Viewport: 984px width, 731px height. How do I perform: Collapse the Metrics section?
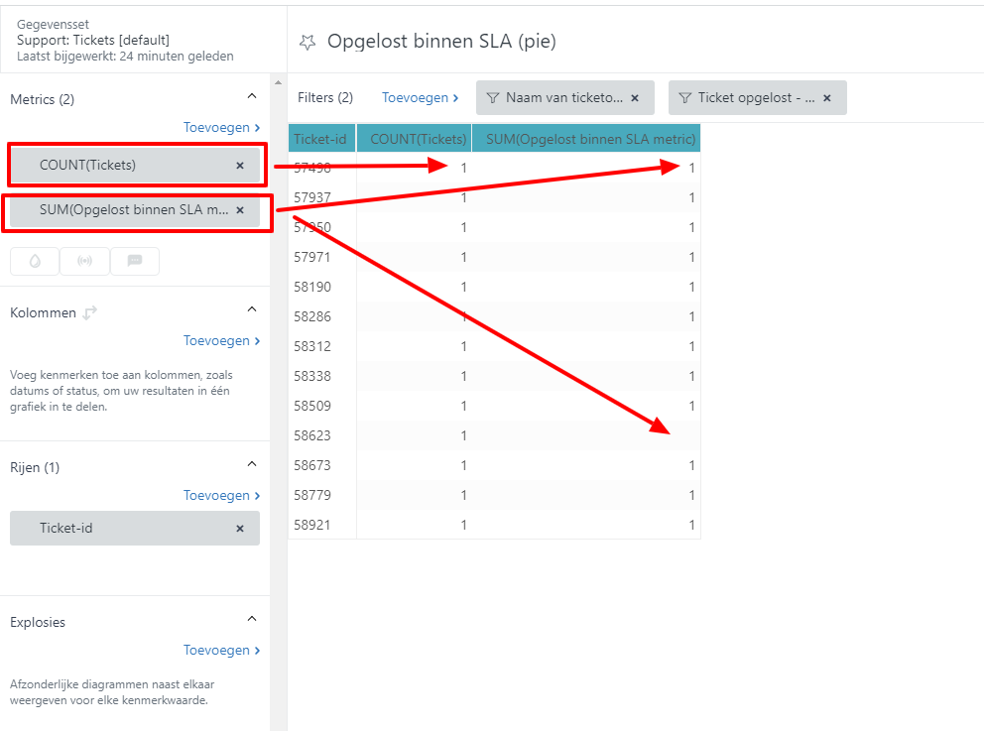[x=252, y=96]
